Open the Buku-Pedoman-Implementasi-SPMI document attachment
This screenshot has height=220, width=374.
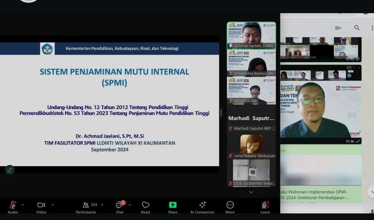point(320,195)
